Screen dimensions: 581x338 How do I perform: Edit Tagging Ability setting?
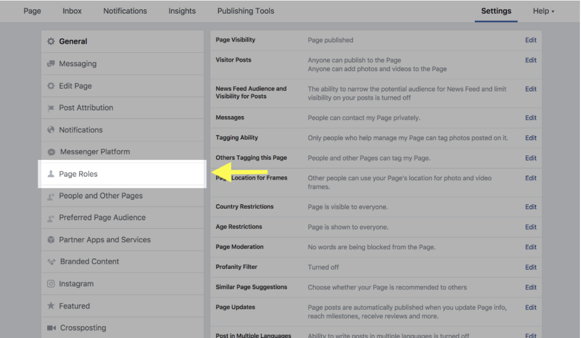[x=531, y=138]
